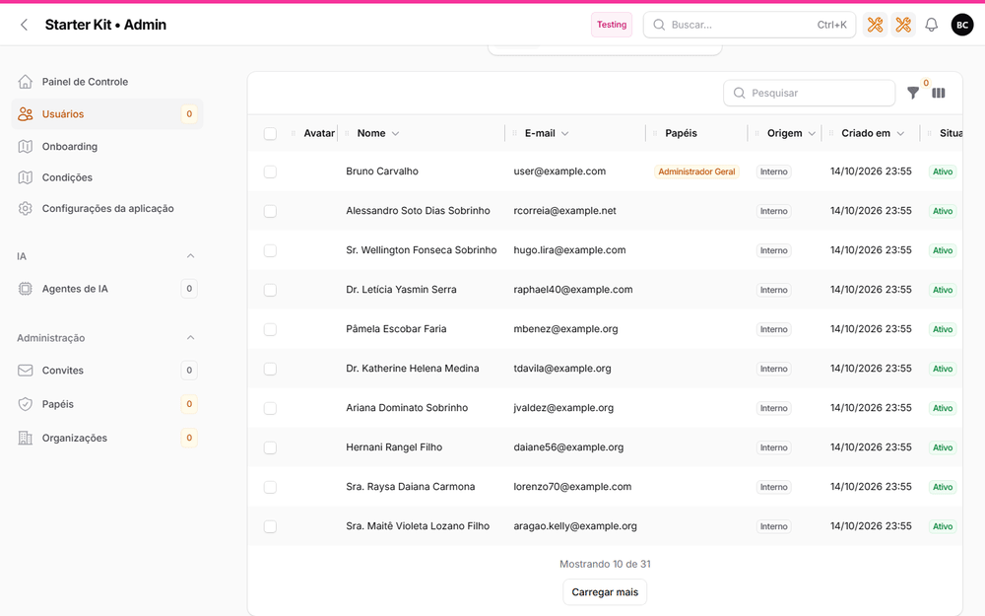Click the Onboarding map icon

coord(26,147)
